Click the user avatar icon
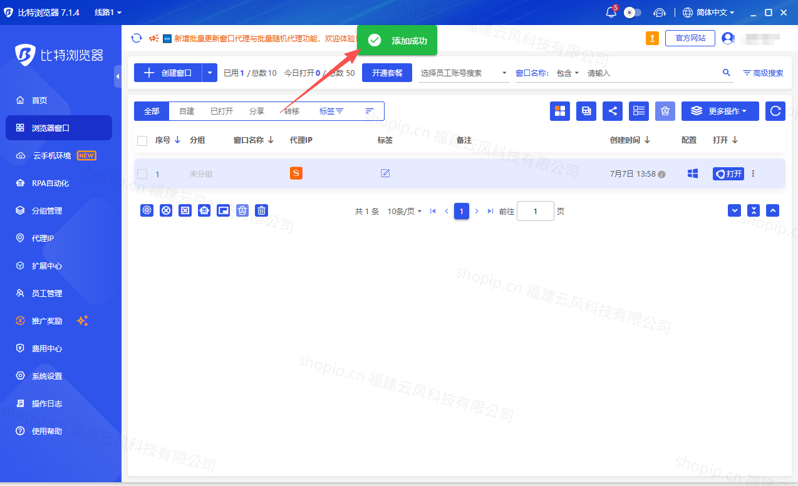The height and width of the screenshot is (486, 798). (x=727, y=38)
